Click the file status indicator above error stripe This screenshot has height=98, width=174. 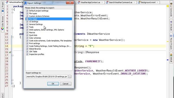(x=167, y=6)
